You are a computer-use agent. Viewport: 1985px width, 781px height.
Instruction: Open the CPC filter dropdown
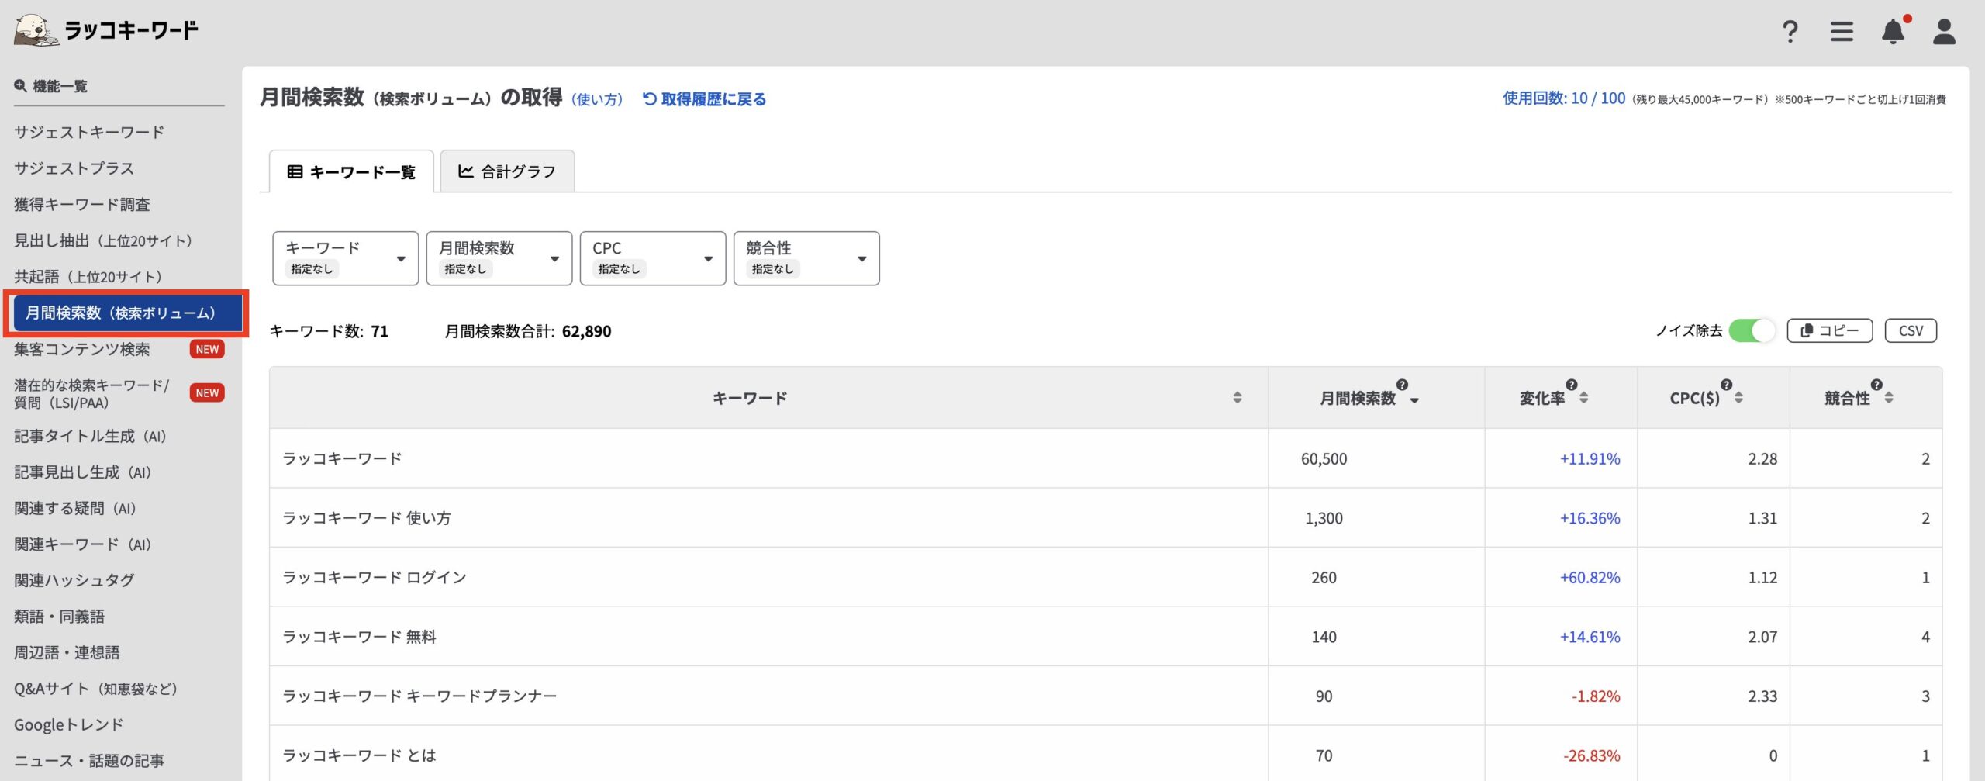pos(653,258)
